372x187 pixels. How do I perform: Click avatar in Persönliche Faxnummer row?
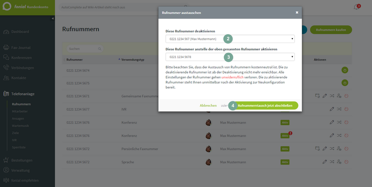[209, 149]
